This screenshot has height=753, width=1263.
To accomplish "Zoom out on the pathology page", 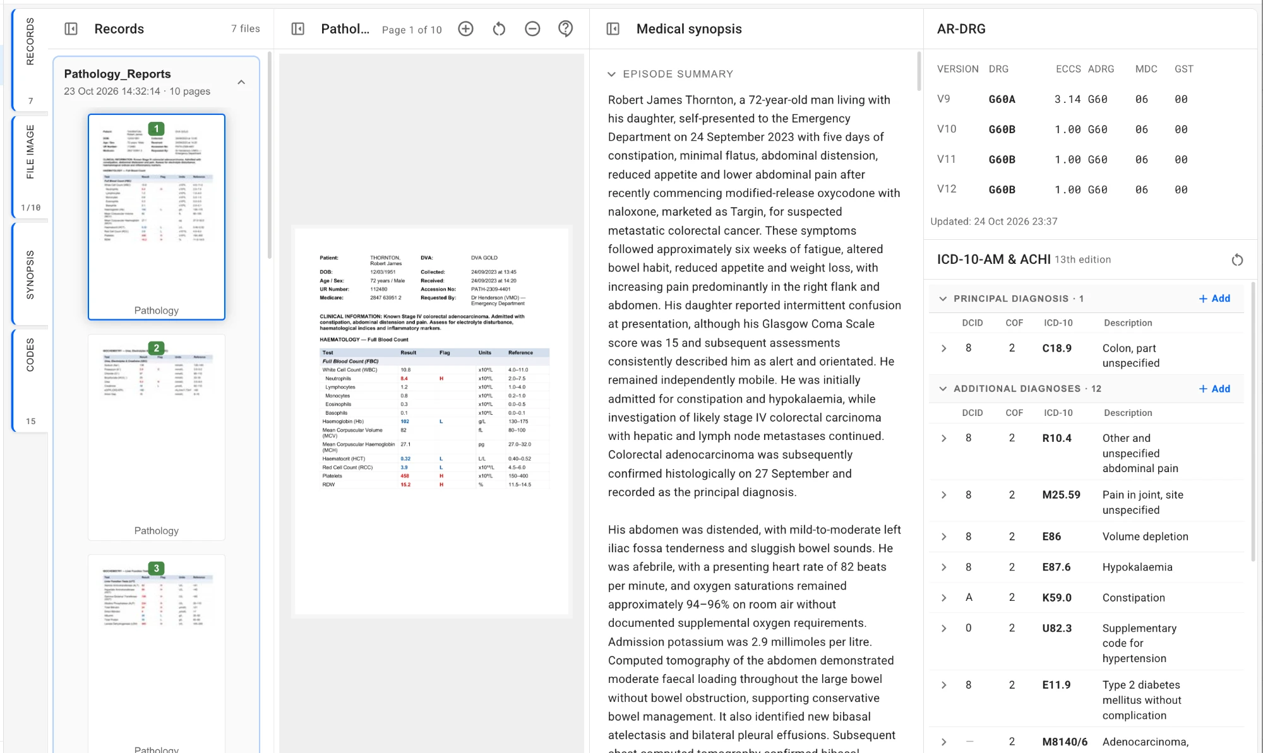I will pyautogui.click(x=532, y=29).
